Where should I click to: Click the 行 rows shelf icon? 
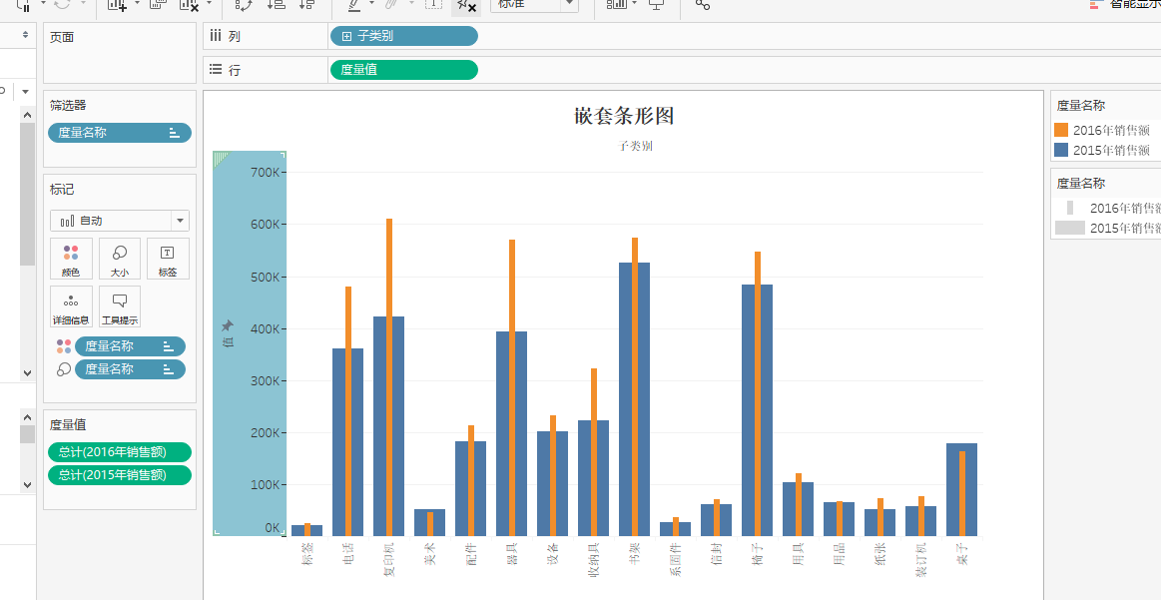point(216,69)
